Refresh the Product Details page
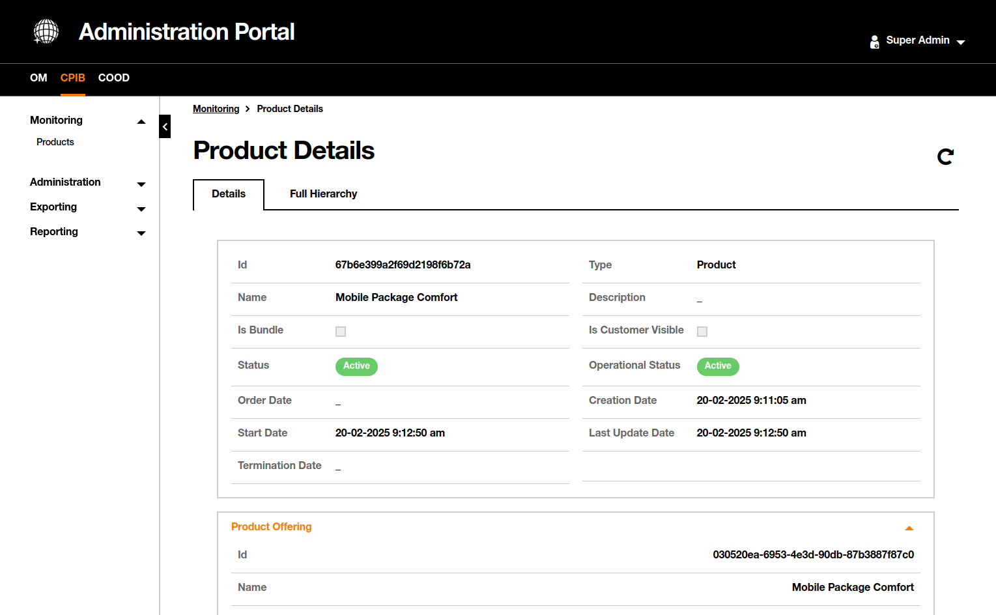Image resolution: width=996 pixels, height=615 pixels. coord(945,156)
